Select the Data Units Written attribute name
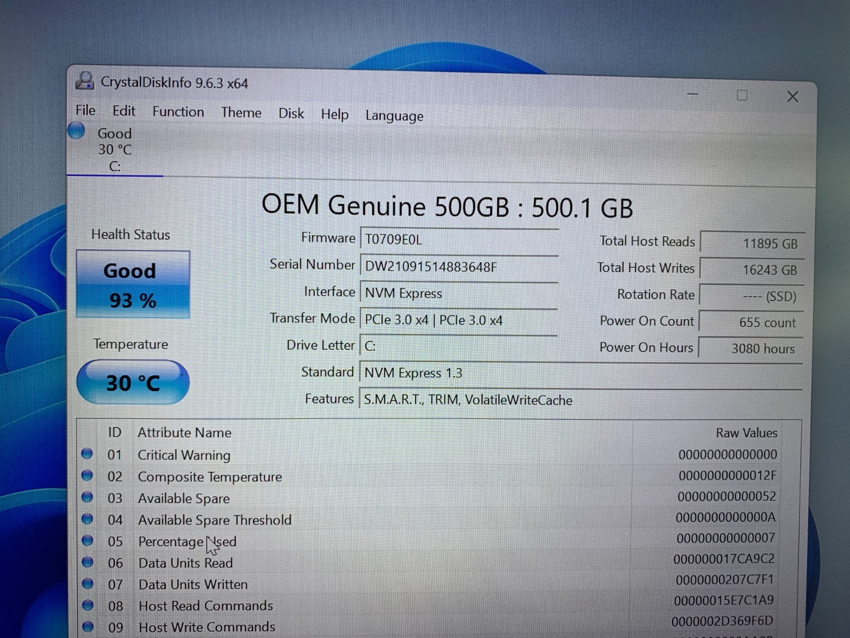Screen dimensions: 850x638 (193, 584)
